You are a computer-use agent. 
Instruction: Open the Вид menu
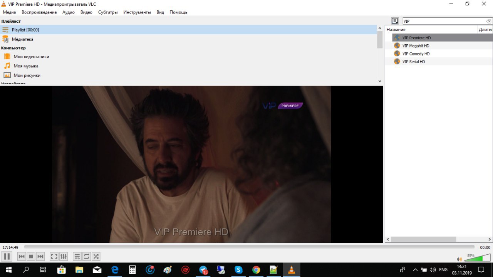(x=160, y=12)
